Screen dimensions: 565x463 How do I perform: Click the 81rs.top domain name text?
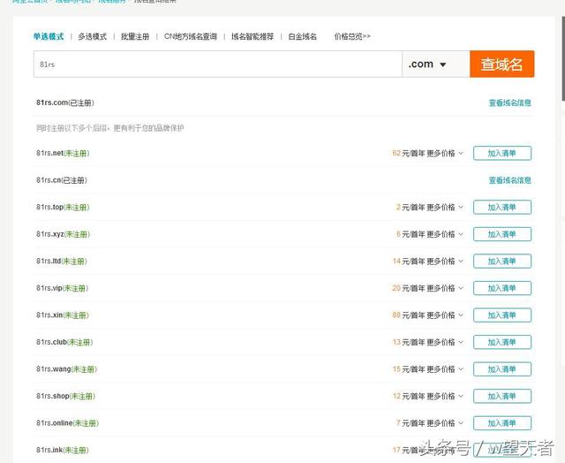(x=49, y=208)
